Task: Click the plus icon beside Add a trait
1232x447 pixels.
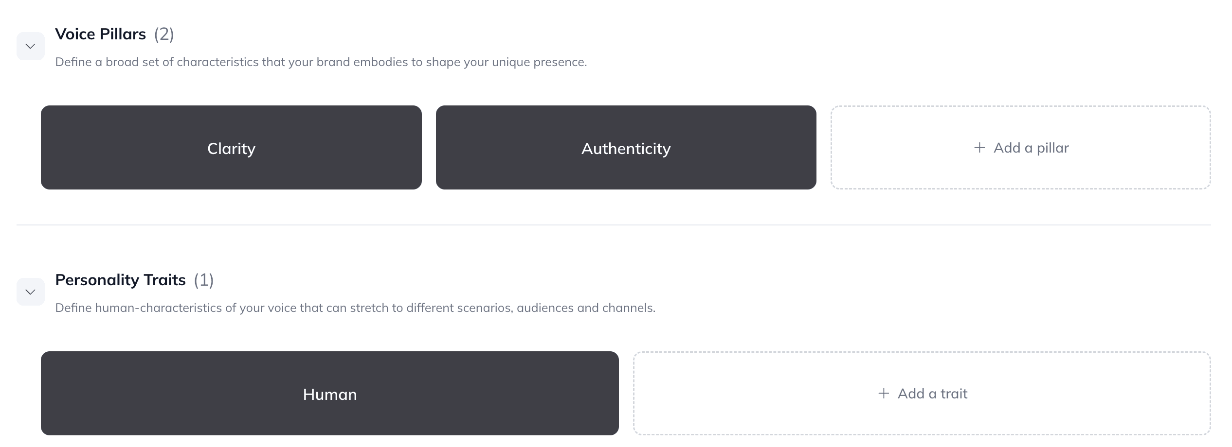Action: (x=884, y=394)
